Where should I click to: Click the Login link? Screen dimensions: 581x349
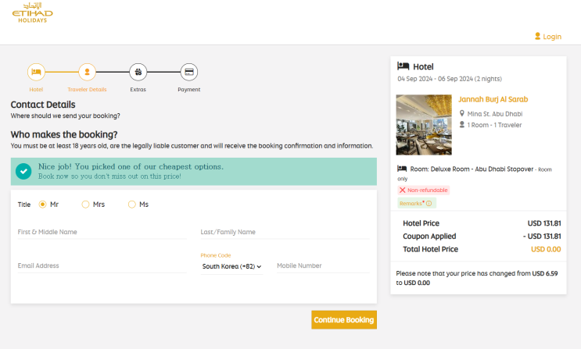tap(552, 37)
